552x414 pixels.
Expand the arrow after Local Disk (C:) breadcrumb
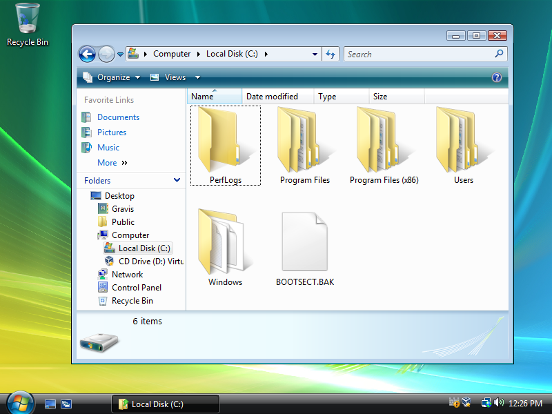tap(266, 54)
